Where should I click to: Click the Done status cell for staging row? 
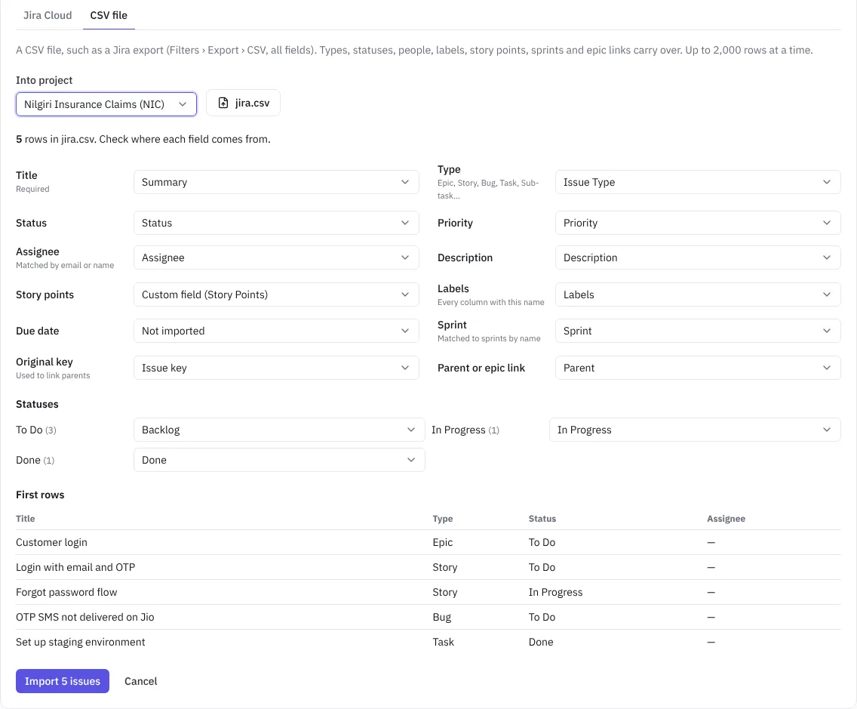click(x=541, y=642)
